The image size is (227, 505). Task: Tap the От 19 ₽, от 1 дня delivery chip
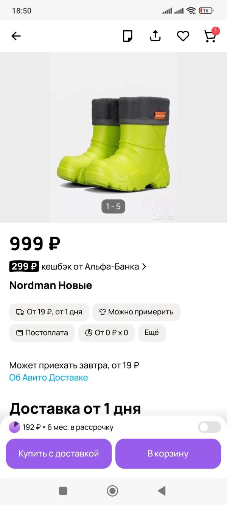(49, 312)
